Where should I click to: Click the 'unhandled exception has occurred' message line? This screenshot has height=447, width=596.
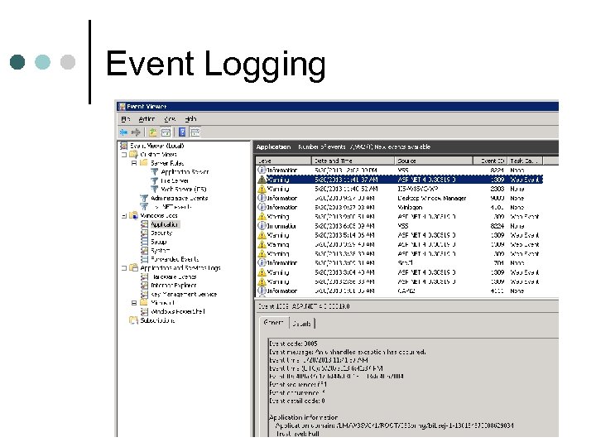coord(348,352)
